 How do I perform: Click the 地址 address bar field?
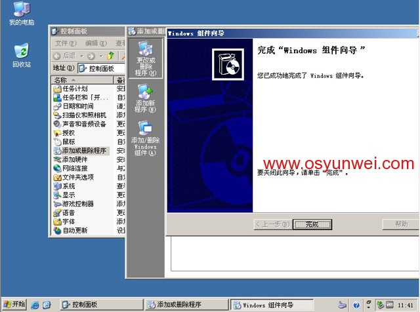[x=101, y=69]
